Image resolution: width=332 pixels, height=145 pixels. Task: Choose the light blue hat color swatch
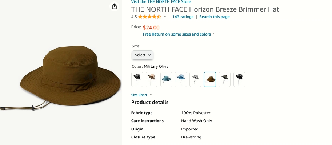181,79
